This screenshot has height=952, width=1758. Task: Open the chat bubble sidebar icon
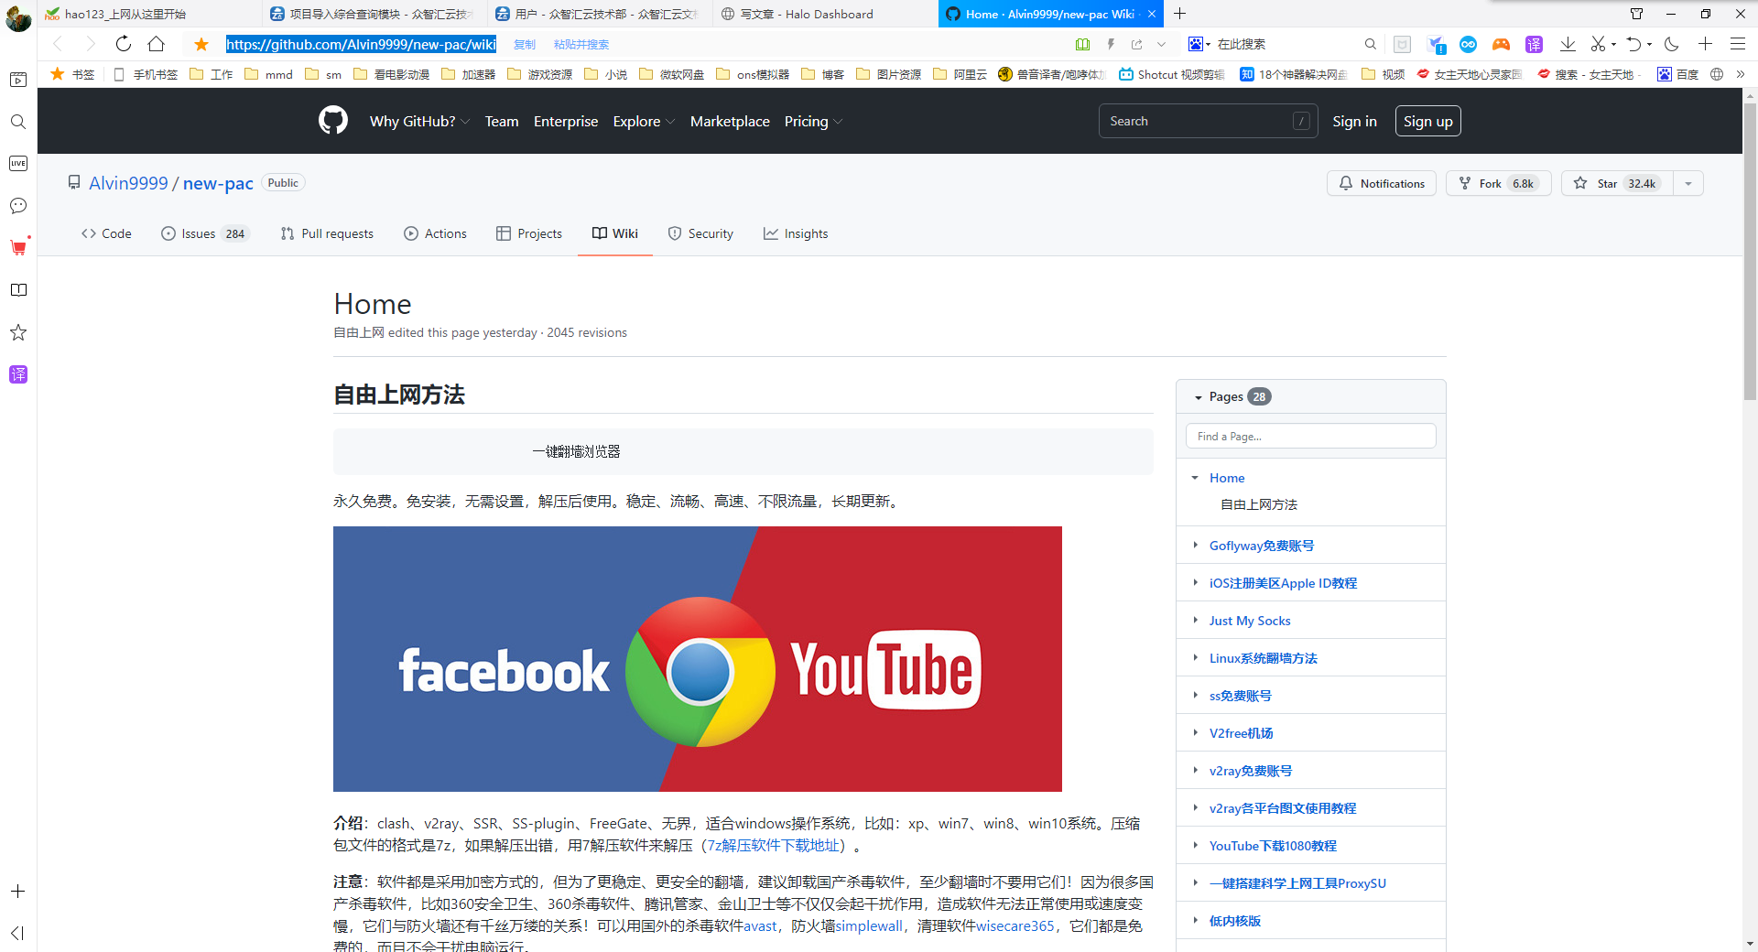pos(18,206)
